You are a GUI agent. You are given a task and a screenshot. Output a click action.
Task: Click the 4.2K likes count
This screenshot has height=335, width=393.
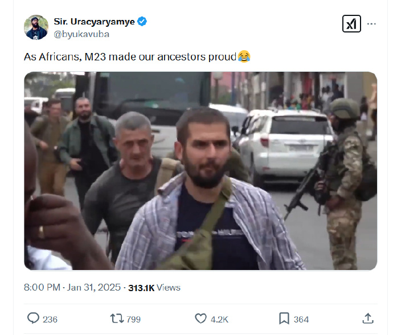219,320
